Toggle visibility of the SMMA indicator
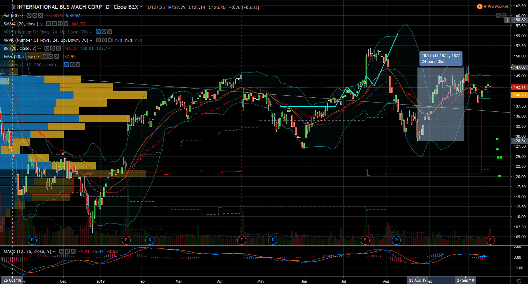Screen dimensions: 528x284 pyautogui.click(x=49, y=24)
